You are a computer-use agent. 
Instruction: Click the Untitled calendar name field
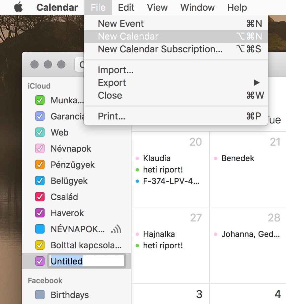87,261
